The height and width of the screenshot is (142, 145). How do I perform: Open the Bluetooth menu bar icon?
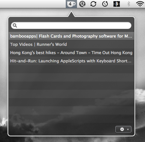128,4
